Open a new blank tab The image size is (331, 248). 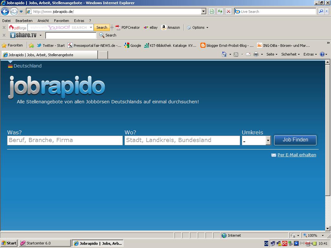point(103,55)
